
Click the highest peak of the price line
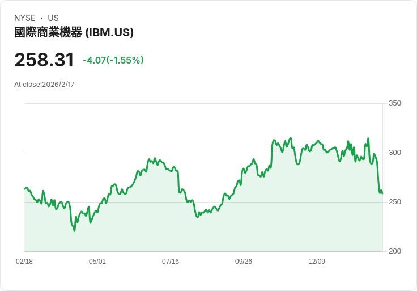291,138
